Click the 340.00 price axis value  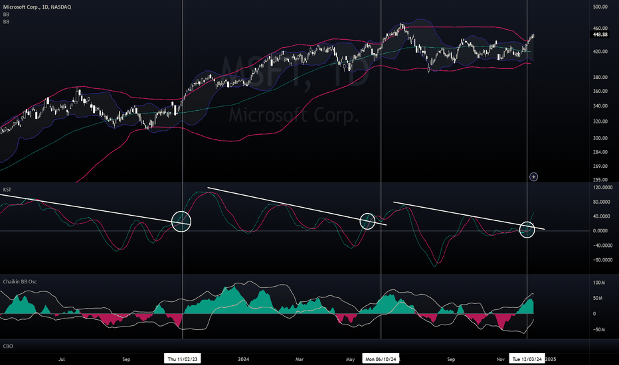[x=600, y=106]
